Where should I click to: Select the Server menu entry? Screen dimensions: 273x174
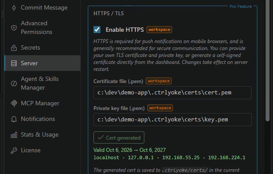tap(43, 63)
